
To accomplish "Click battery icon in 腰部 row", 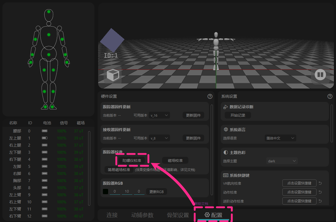I will 45,131.
